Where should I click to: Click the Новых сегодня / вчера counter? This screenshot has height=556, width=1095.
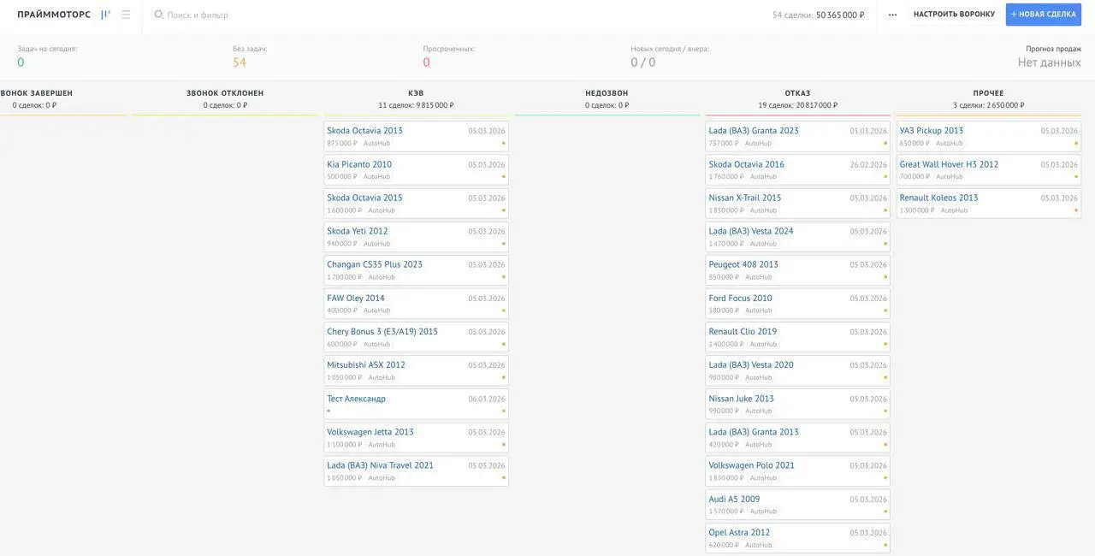670,57
